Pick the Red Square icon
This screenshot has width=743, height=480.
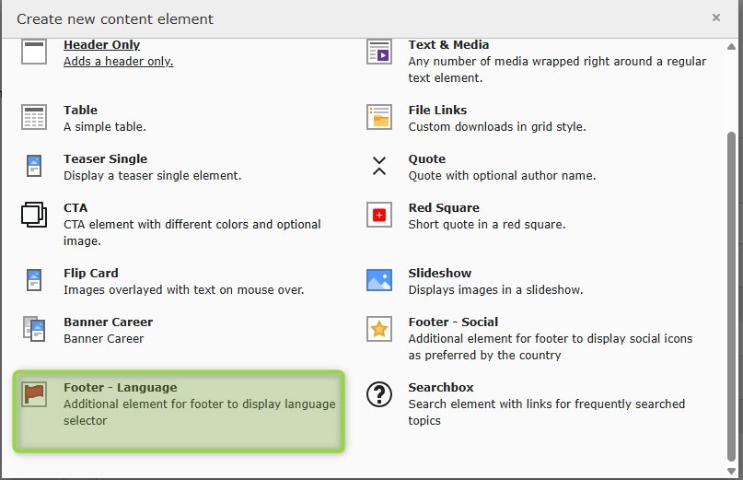click(x=379, y=215)
